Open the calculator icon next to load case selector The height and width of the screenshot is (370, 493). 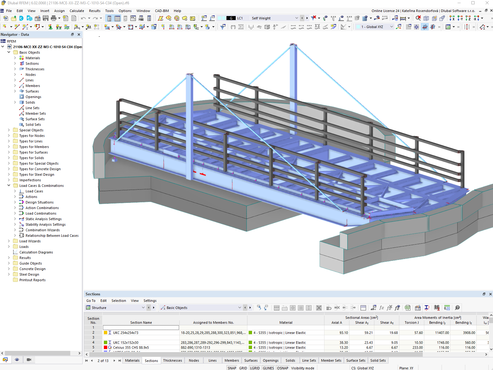pyautogui.click(x=403, y=18)
